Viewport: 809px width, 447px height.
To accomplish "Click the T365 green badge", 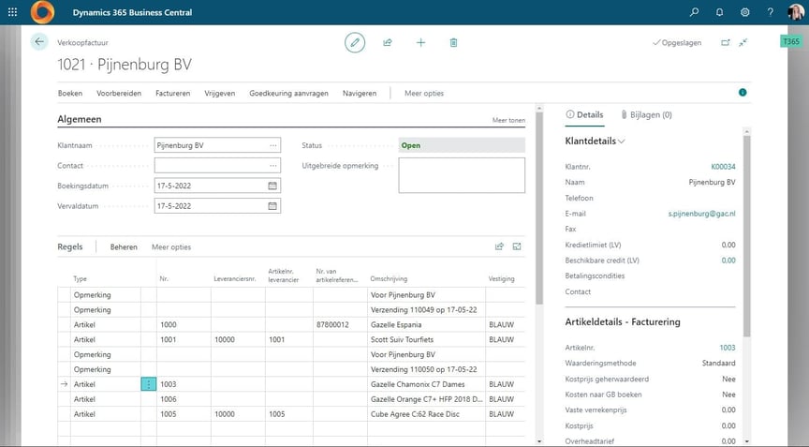I will (x=790, y=41).
